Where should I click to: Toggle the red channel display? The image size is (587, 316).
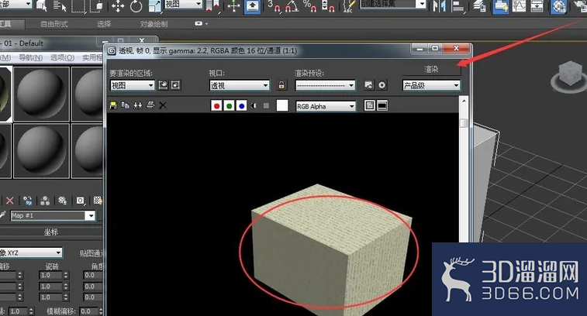(216, 106)
